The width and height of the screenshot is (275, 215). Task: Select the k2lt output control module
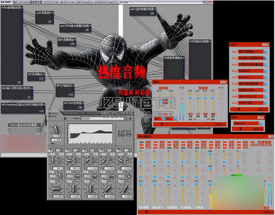click(x=200, y=59)
